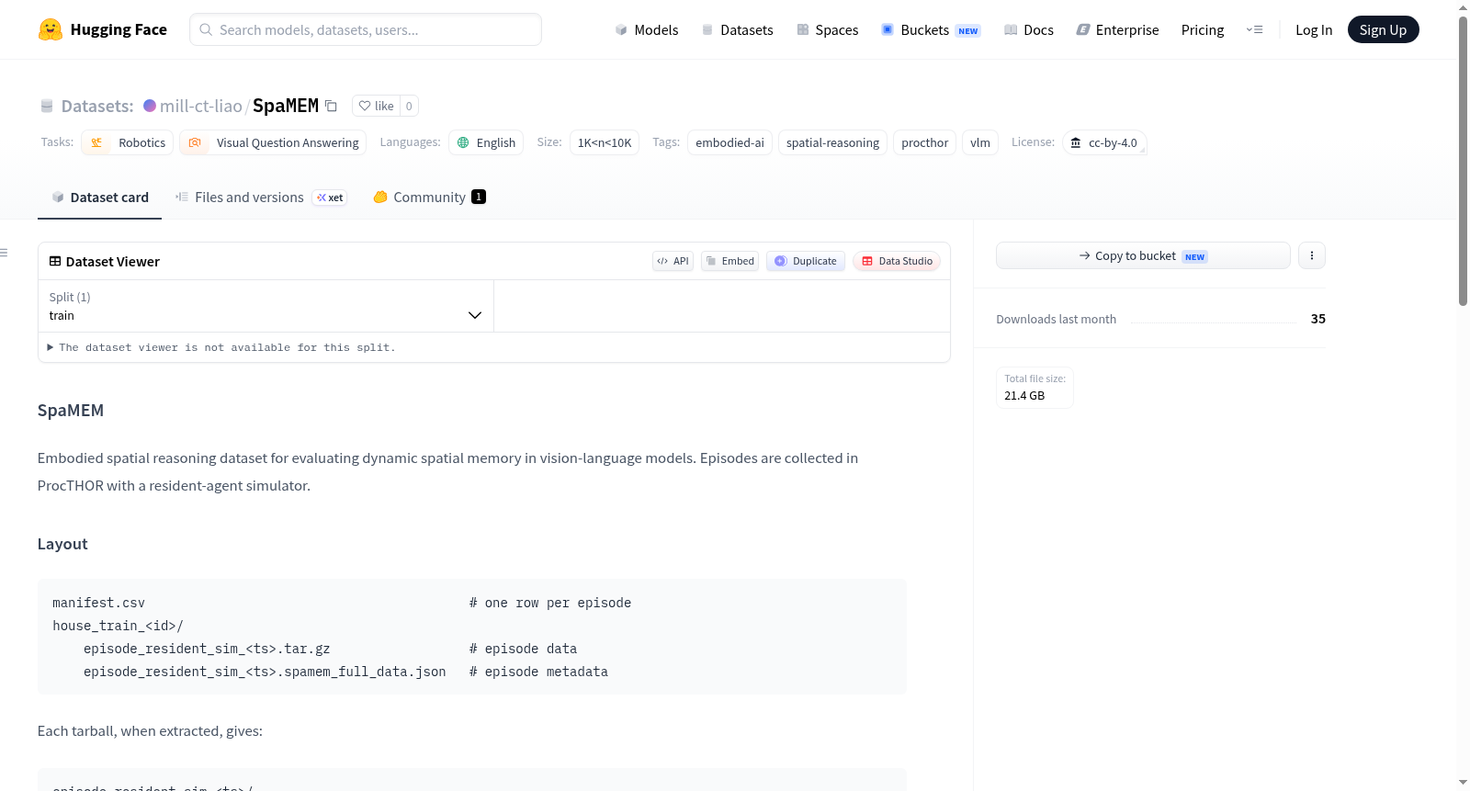Click the SpaMEM dataset title
The width and height of the screenshot is (1470, 791).
point(286,106)
